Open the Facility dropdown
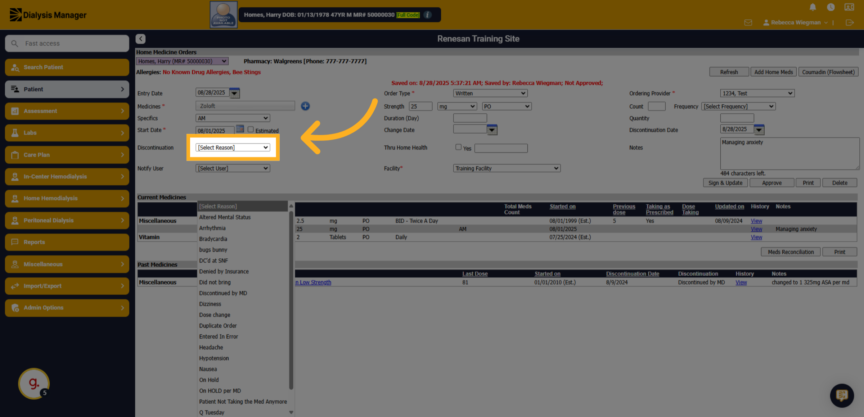 (x=507, y=168)
